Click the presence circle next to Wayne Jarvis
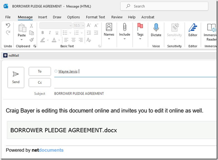 tap(56, 71)
